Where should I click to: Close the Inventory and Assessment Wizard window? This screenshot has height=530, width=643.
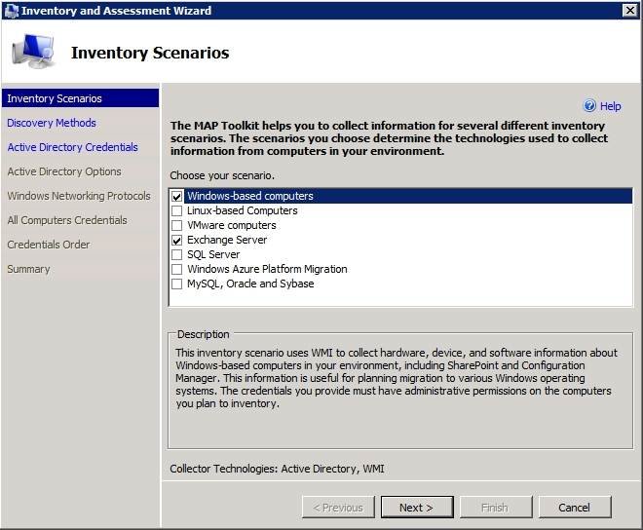pyautogui.click(x=630, y=10)
